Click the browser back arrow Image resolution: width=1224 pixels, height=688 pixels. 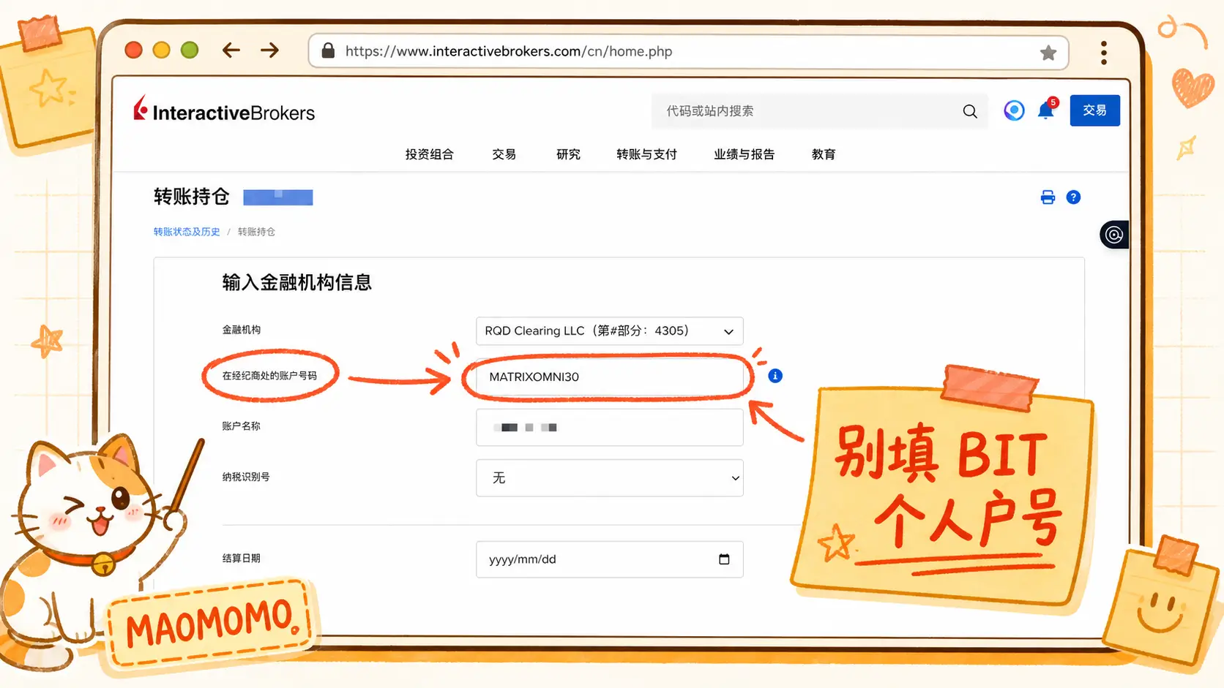click(x=231, y=50)
